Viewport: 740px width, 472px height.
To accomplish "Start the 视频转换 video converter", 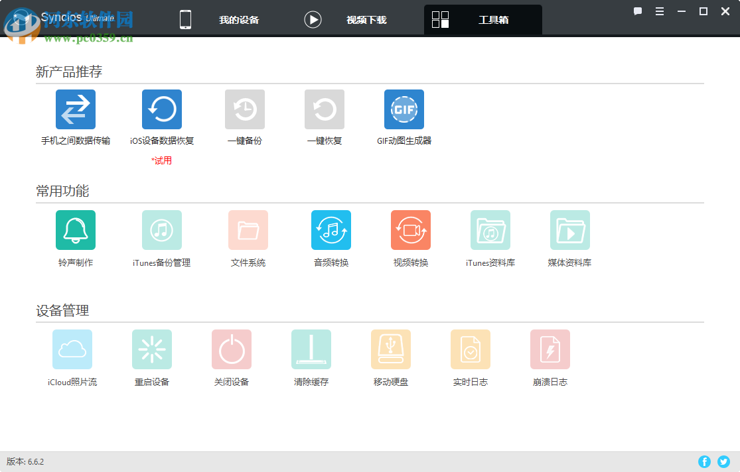I will pos(410,229).
